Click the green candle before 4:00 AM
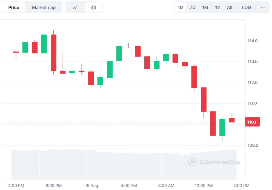Image resolution: width=272 pixels, height=190 pixels. pos(119,53)
